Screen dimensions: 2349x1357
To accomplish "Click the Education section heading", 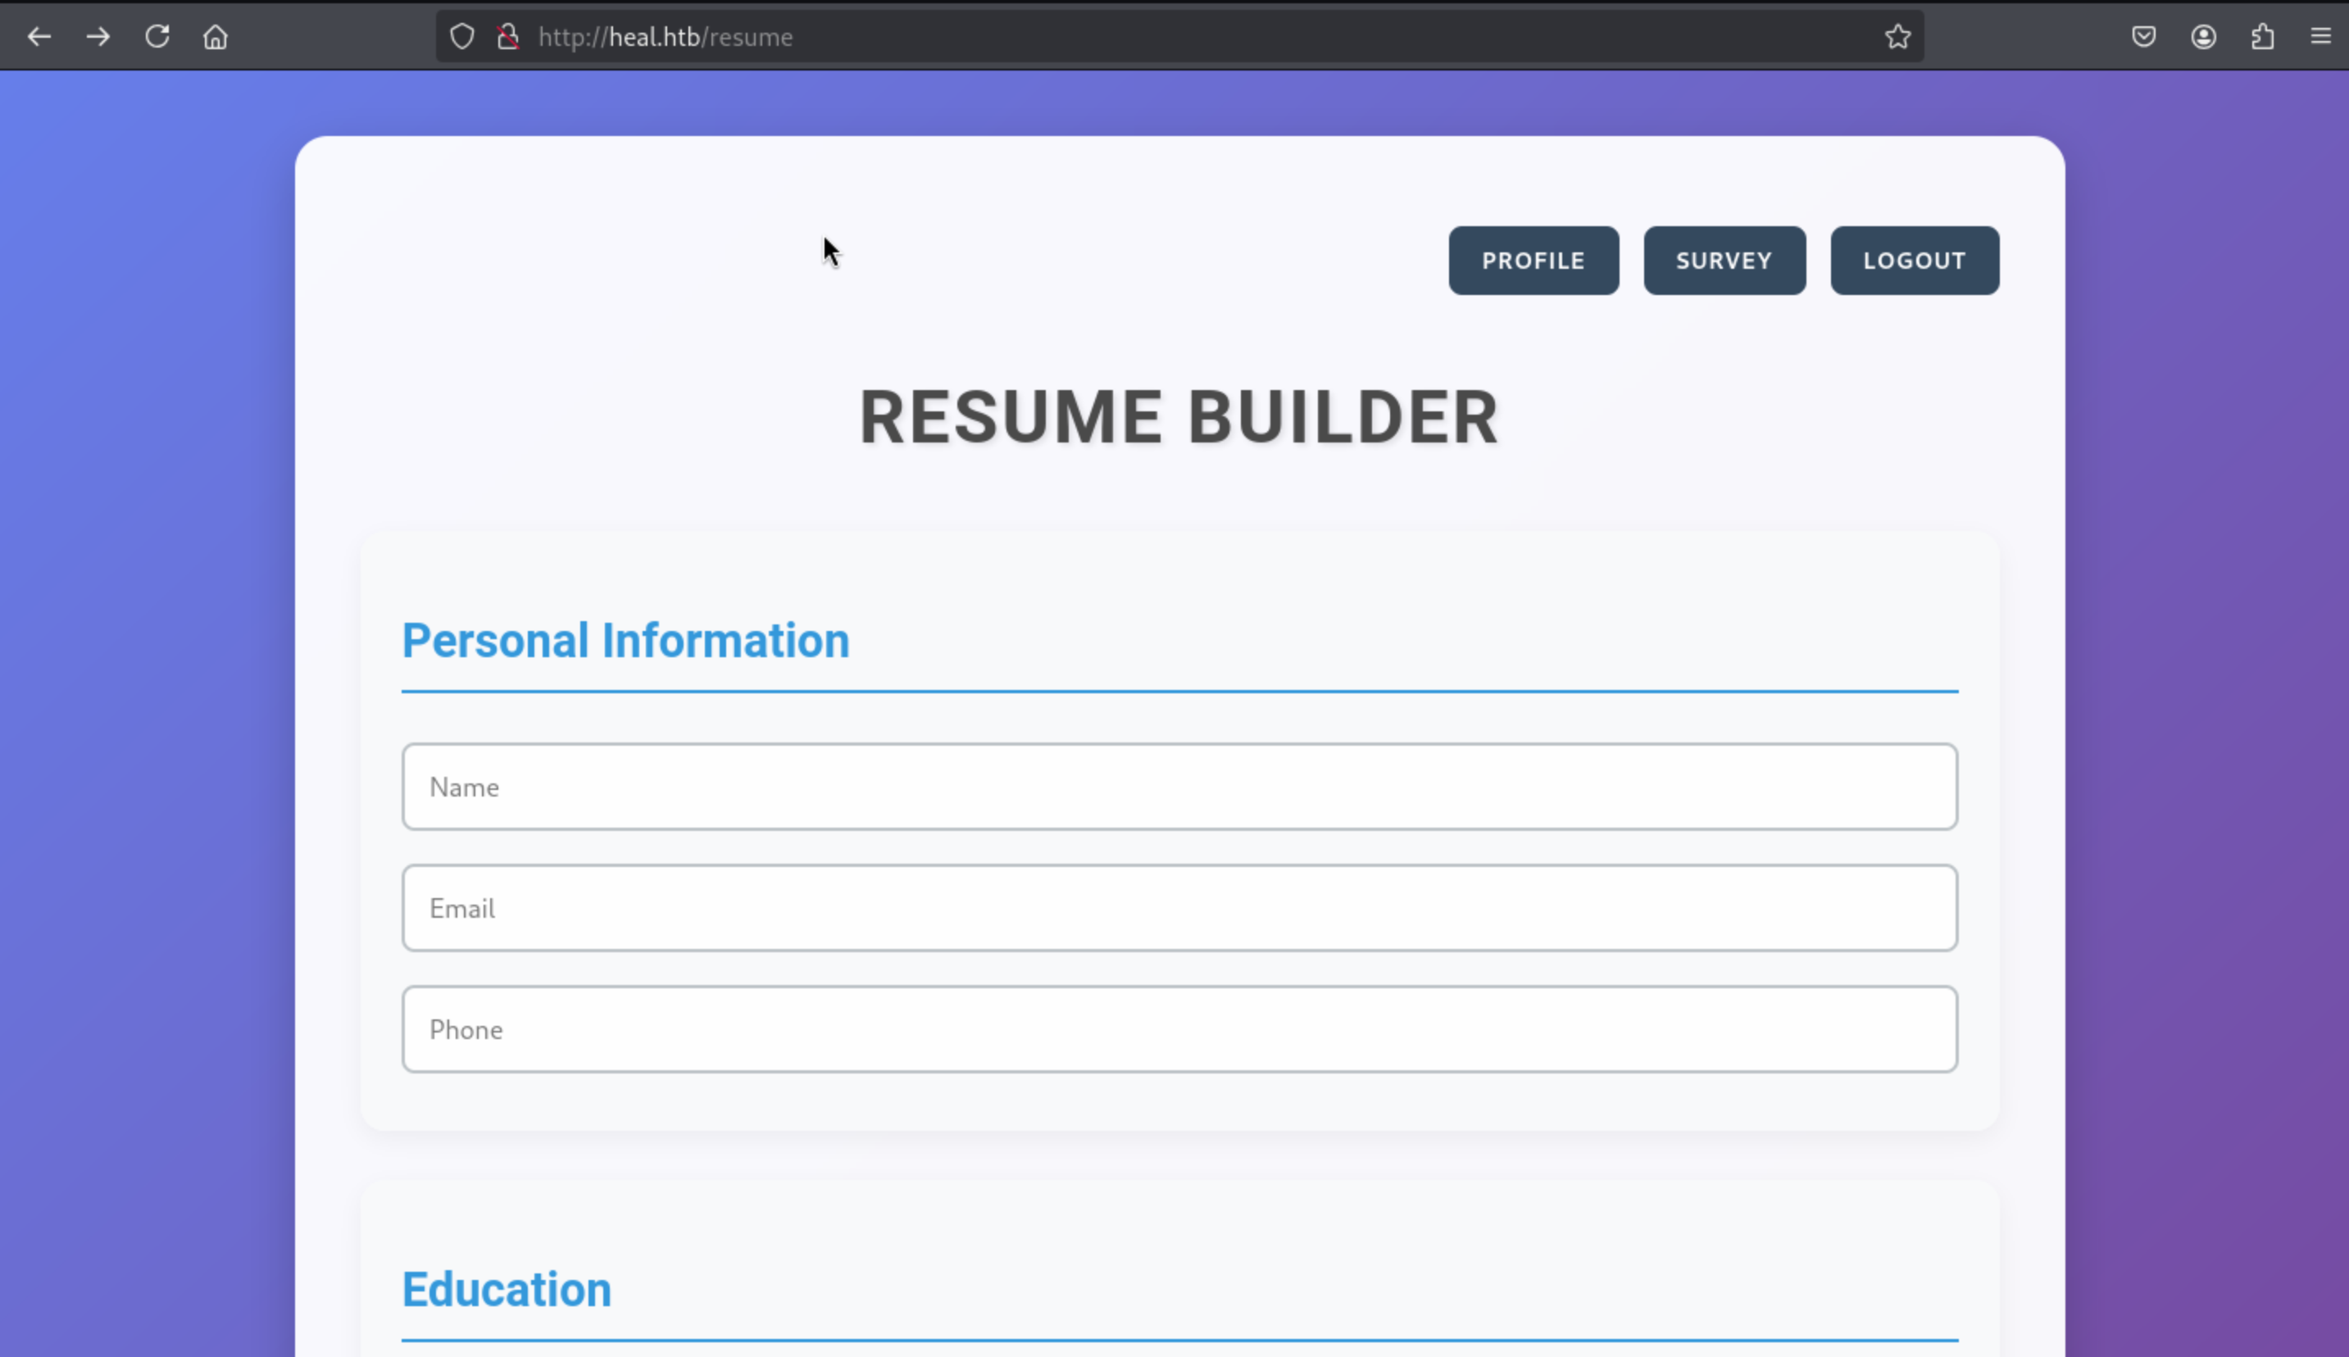I will 507,1290.
